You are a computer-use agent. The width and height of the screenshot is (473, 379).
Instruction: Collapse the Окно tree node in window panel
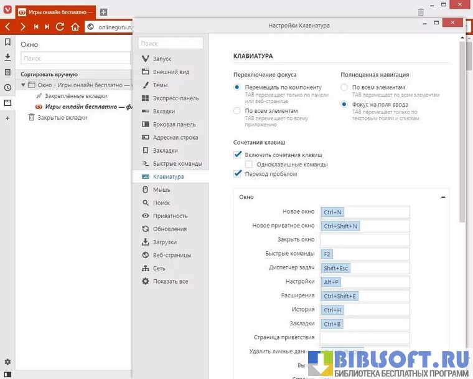pyautogui.click(x=23, y=85)
